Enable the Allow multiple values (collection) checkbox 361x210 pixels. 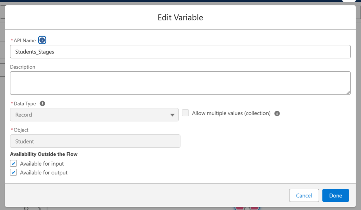point(185,113)
